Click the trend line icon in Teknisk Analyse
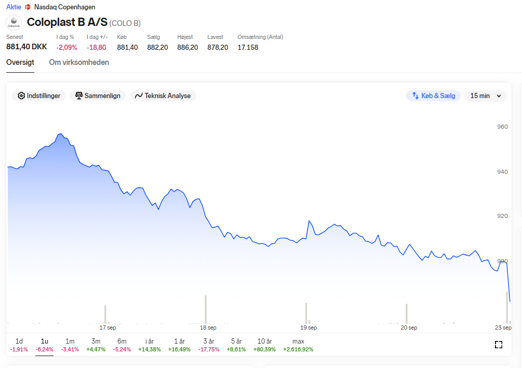The image size is (522, 368). pyautogui.click(x=139, y=96)
